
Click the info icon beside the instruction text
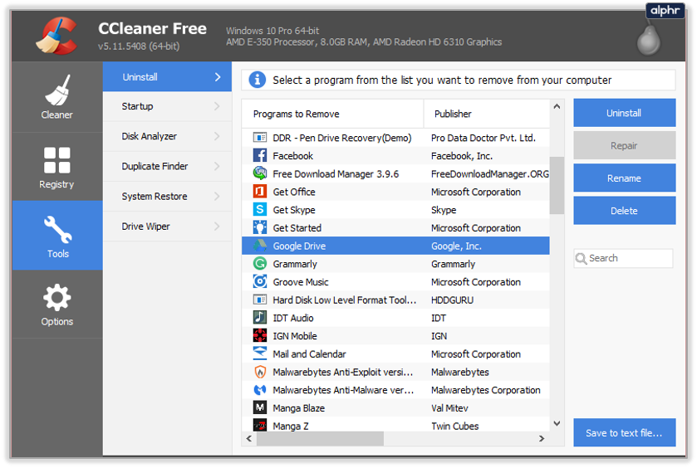[x=258, y=80]
